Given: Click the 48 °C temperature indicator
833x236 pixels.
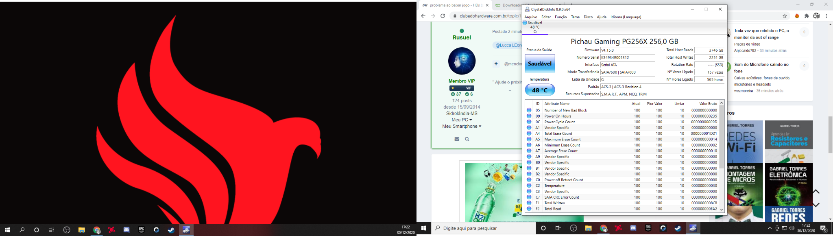Looking at the screenshot, I should 540,90.
